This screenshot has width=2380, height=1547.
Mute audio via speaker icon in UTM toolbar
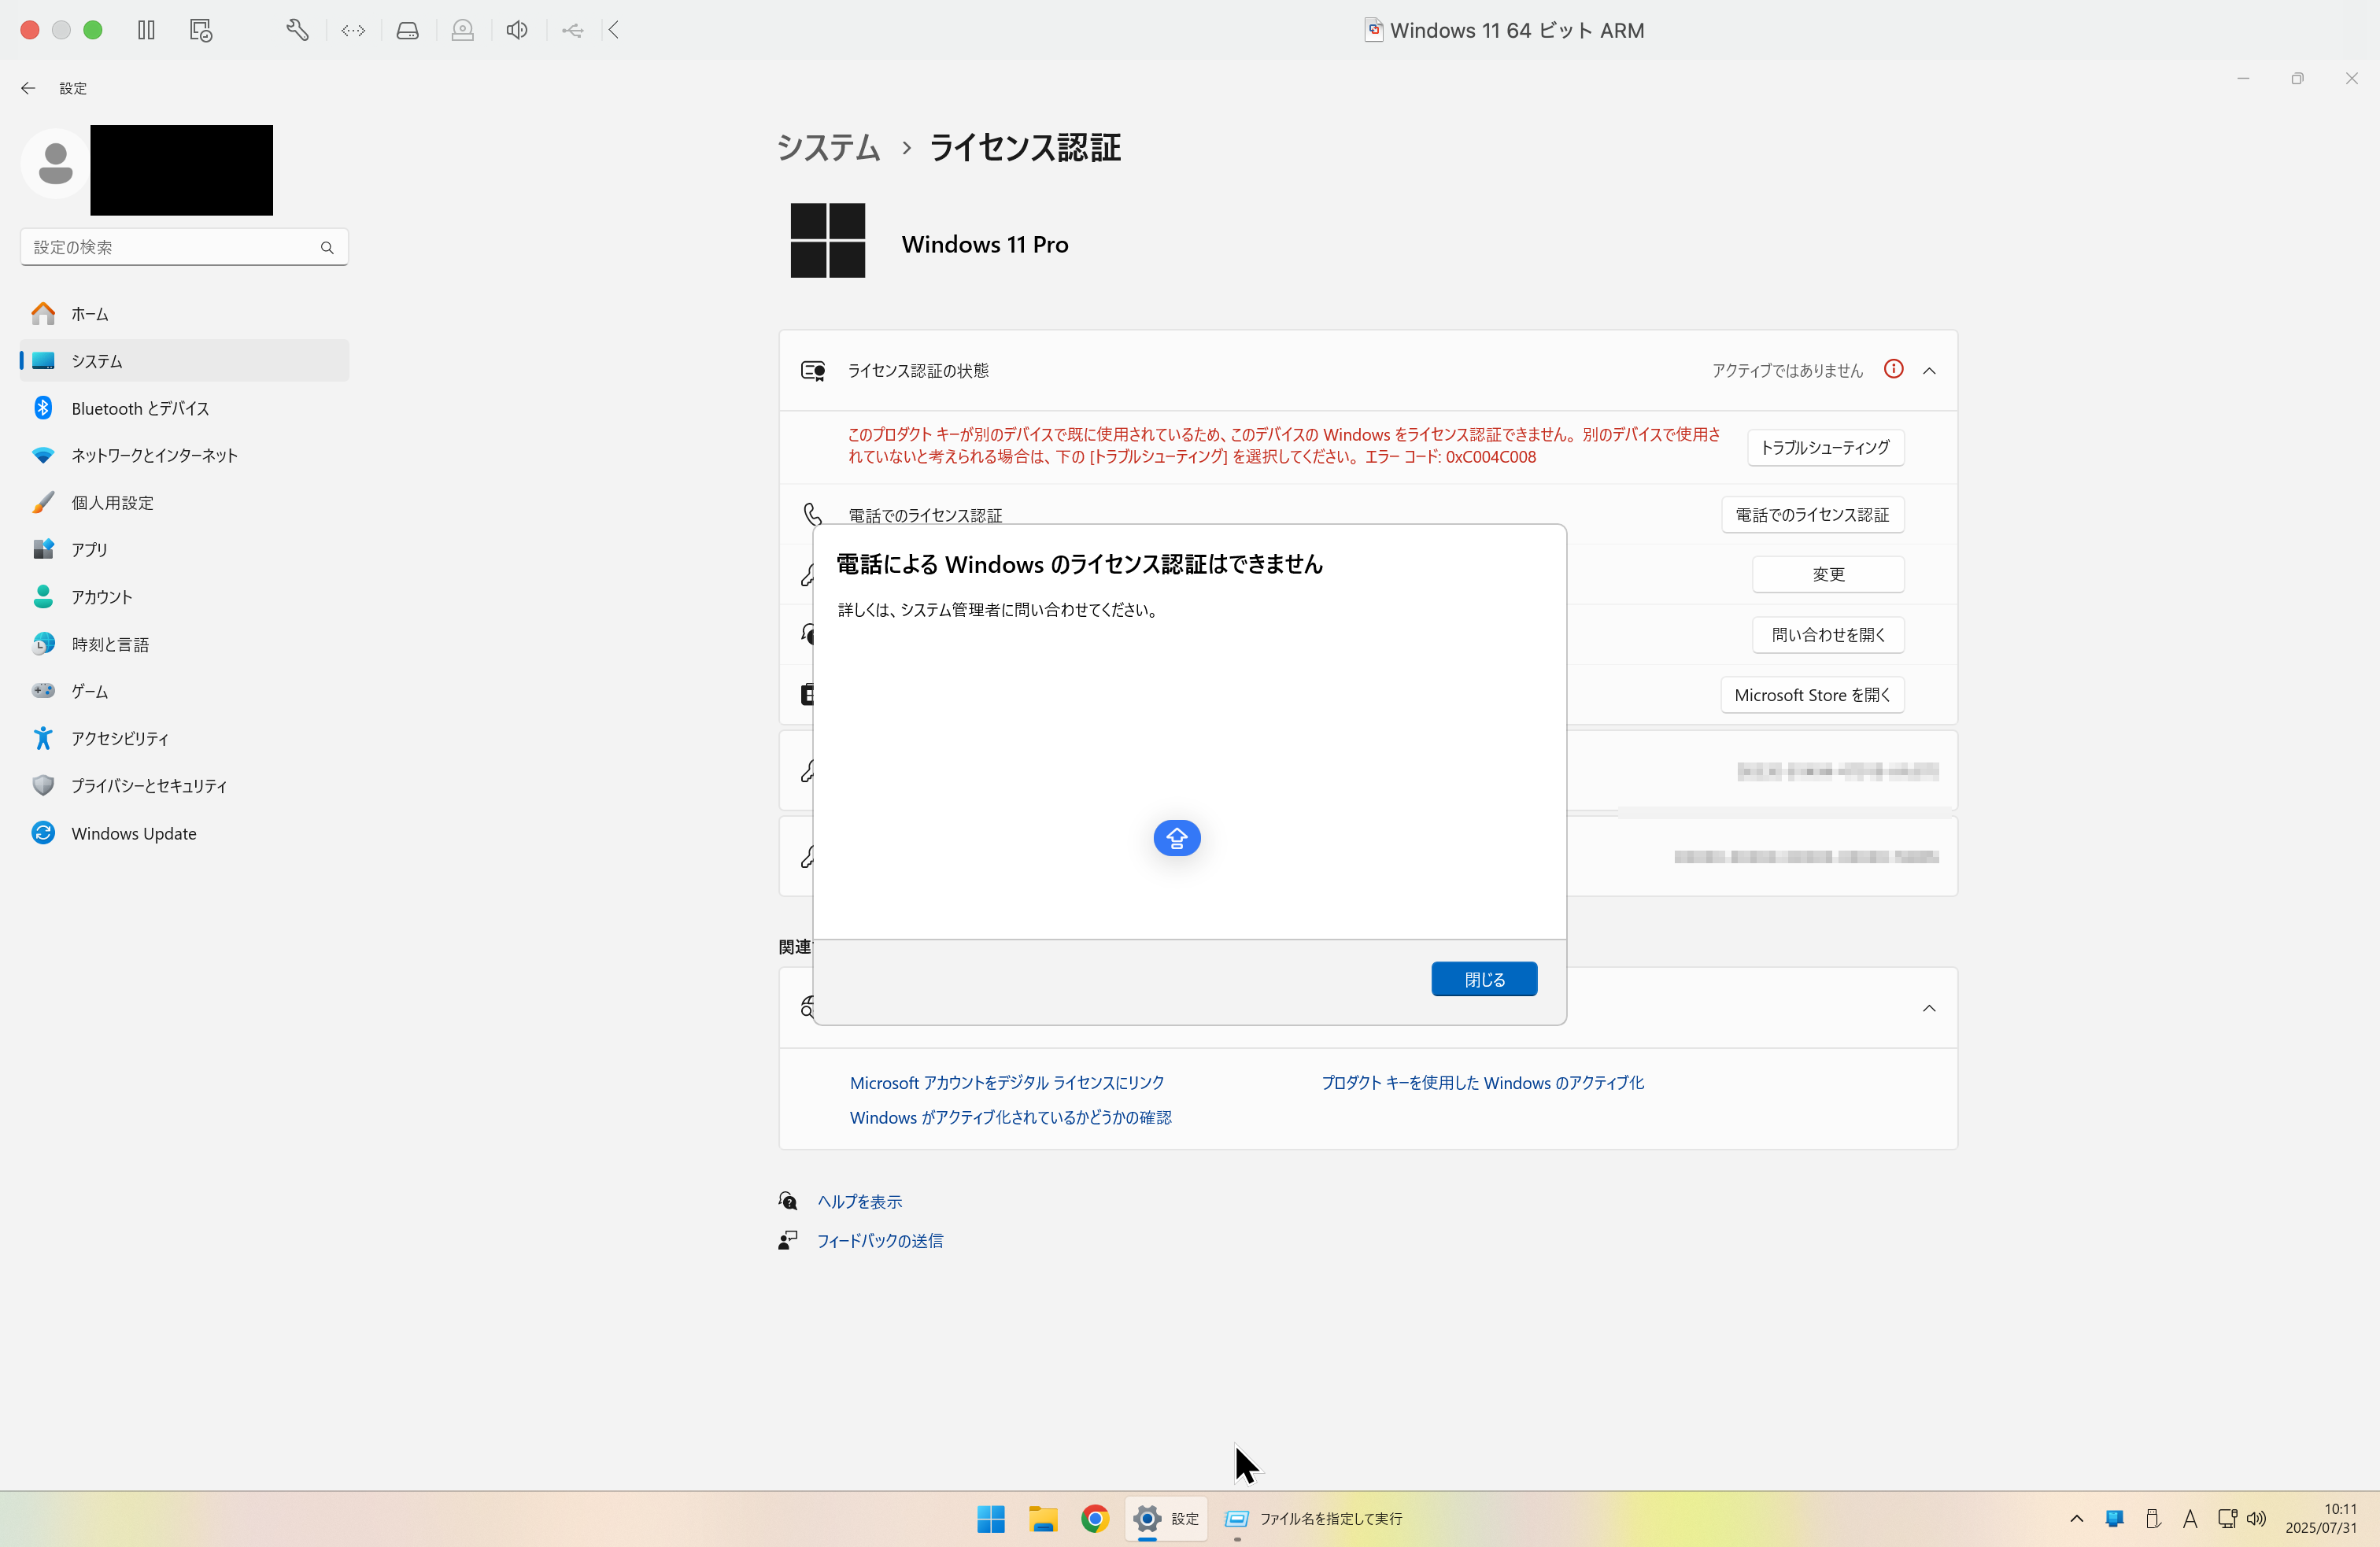516,30
